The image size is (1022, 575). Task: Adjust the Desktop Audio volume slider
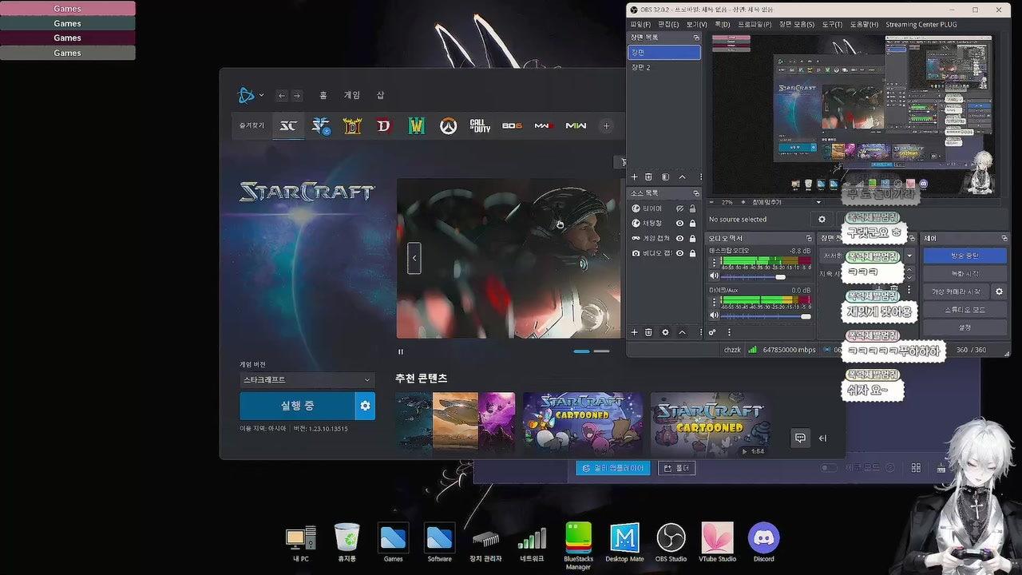[767, 277]
